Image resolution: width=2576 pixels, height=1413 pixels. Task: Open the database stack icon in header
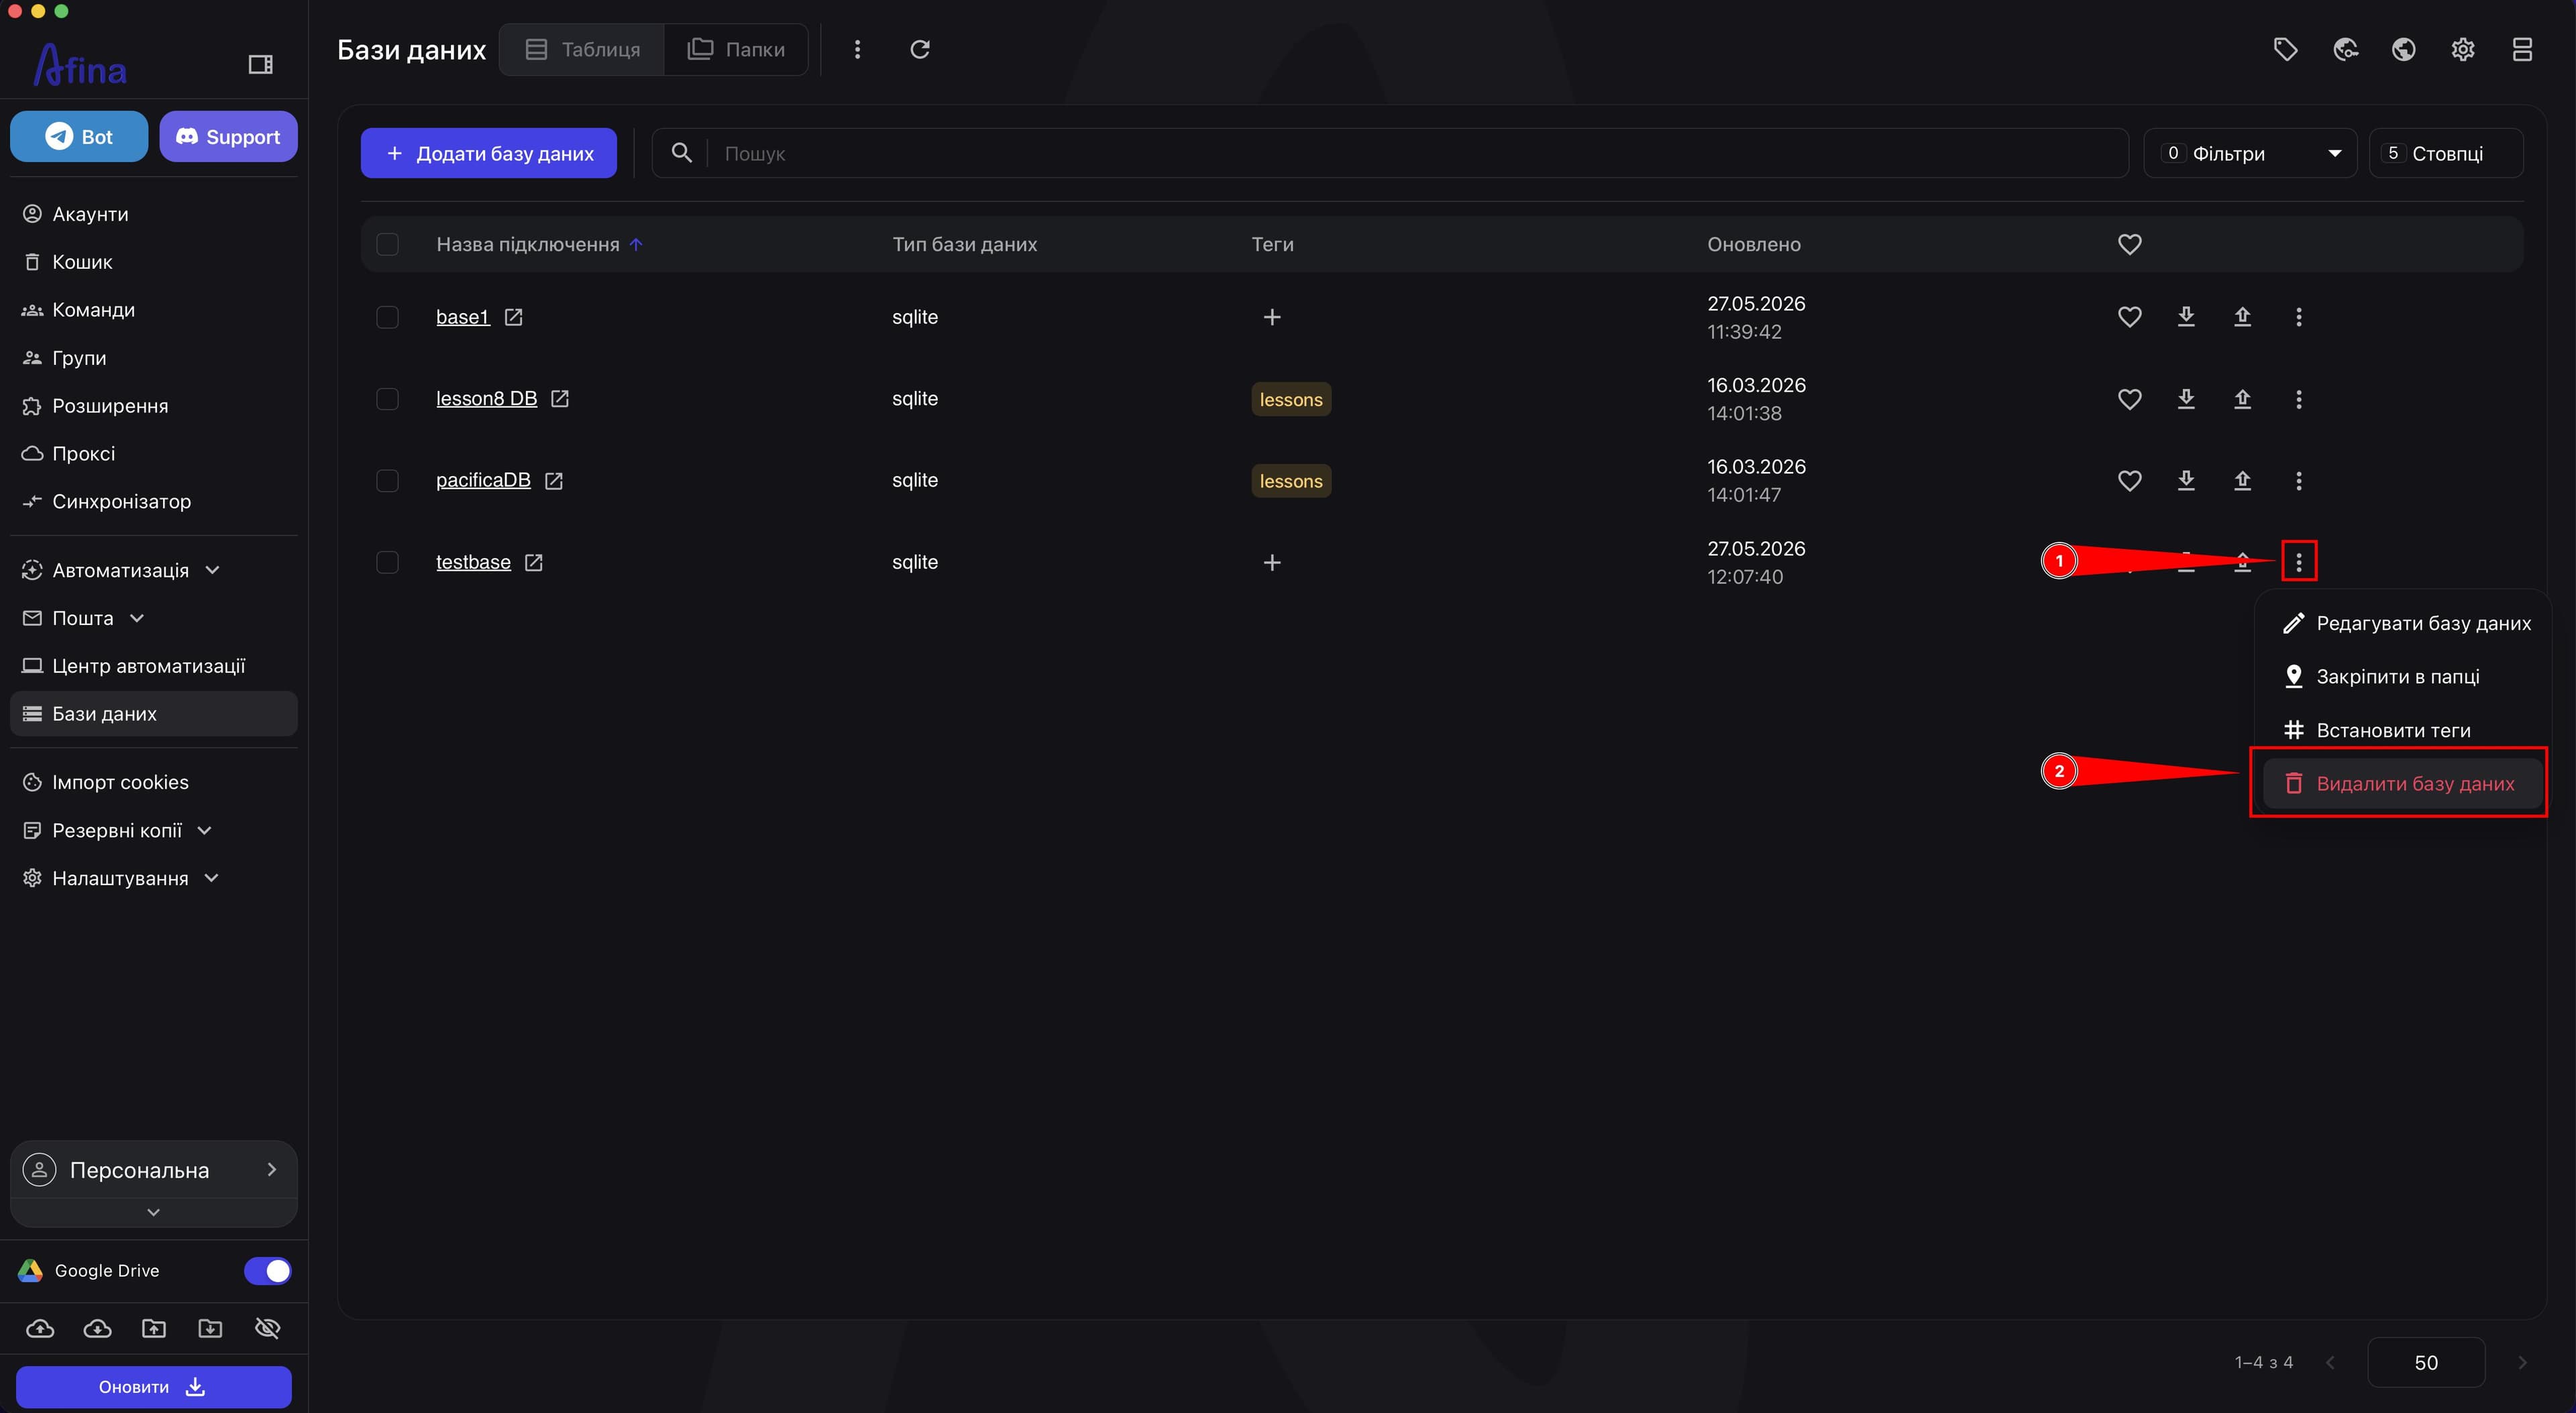tap(2522, 49)
